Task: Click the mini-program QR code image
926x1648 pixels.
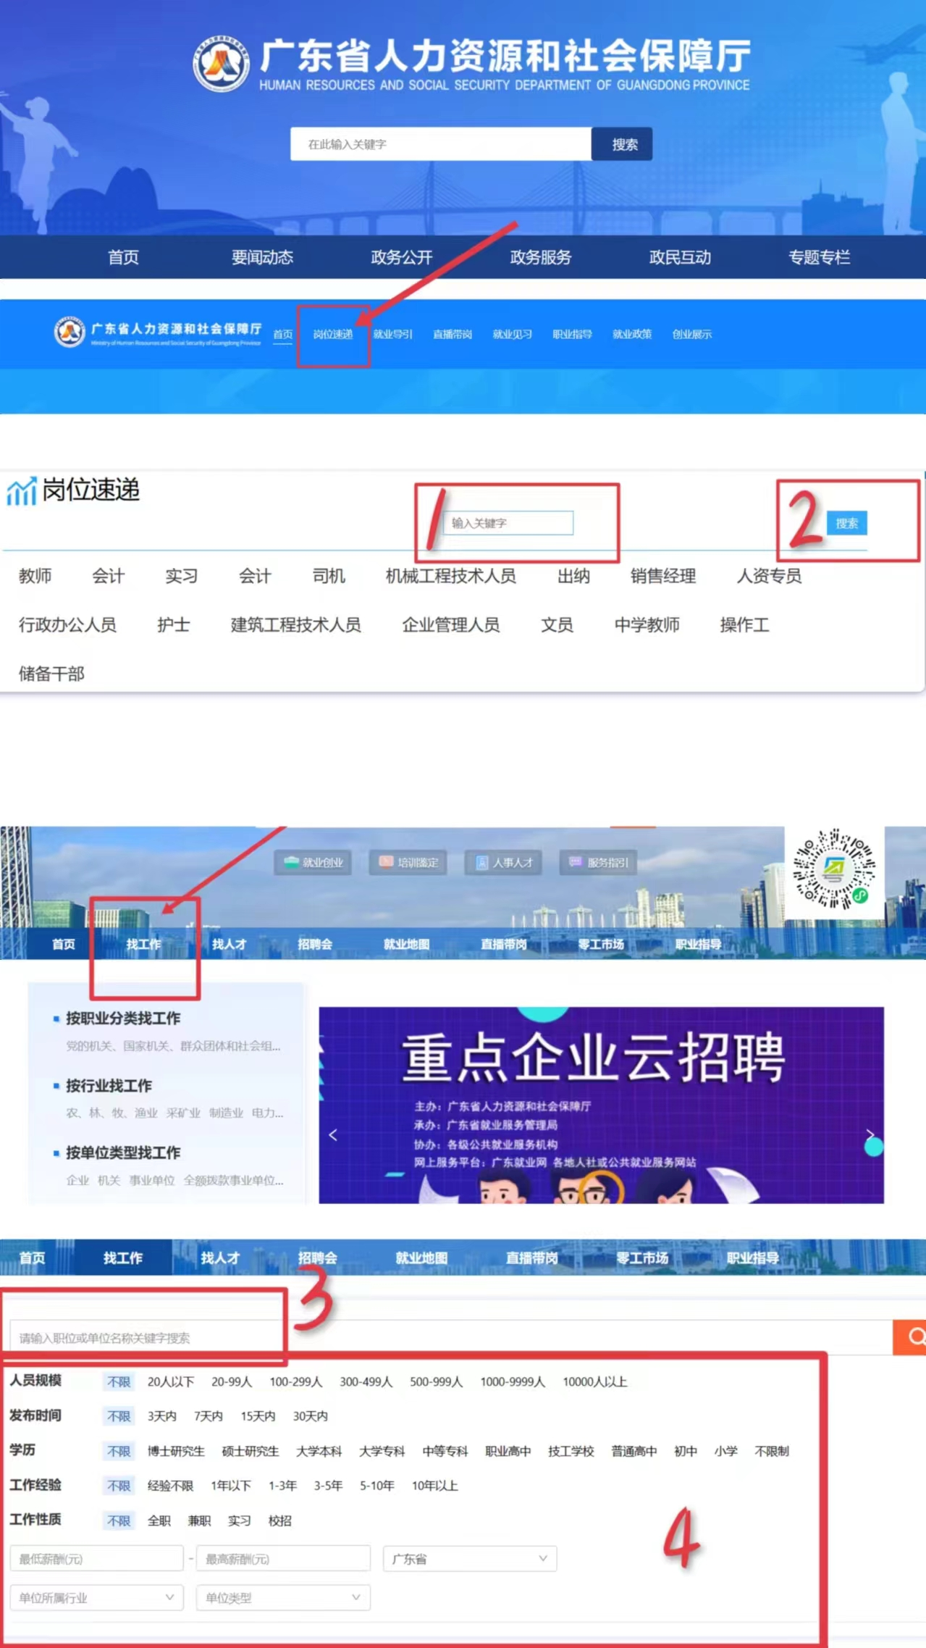Action: [834, 869]
